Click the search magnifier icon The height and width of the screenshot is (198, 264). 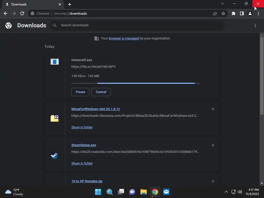click(x=55, y=26)
